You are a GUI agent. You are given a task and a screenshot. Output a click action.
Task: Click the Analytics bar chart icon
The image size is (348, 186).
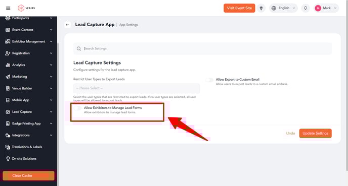pyautogui.click(x=8, y=65)
